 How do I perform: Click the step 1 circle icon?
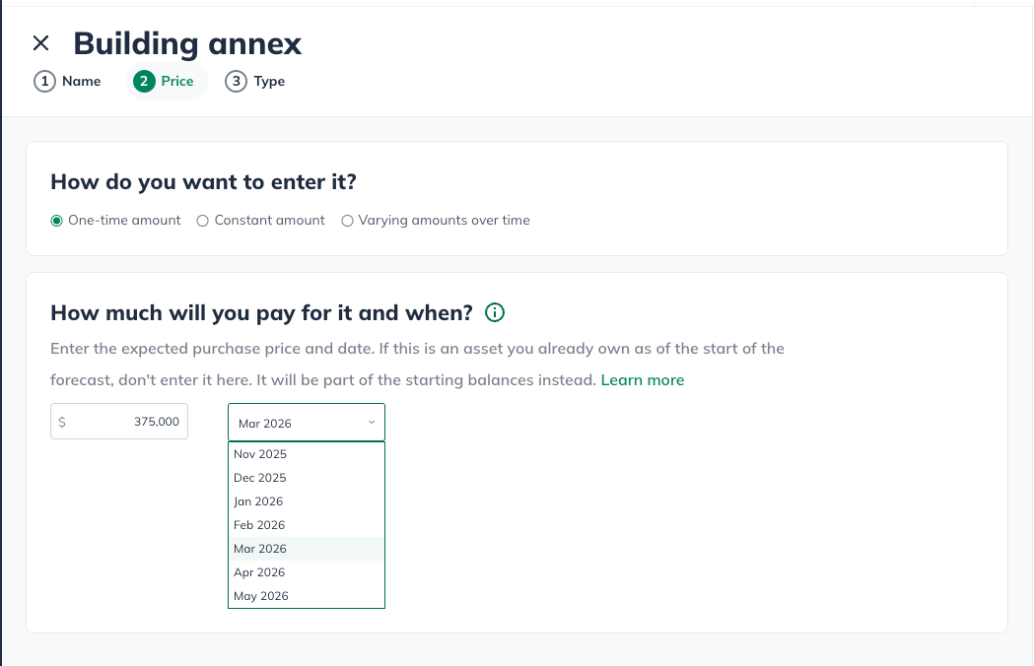pyautogui.click(x=44, y=81)
